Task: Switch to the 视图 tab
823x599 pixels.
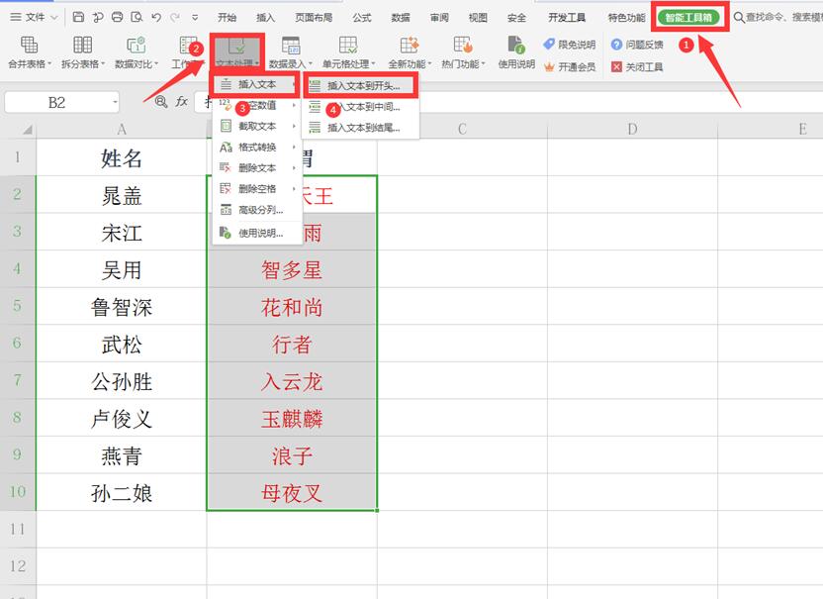Action: [x=478, y=18]
